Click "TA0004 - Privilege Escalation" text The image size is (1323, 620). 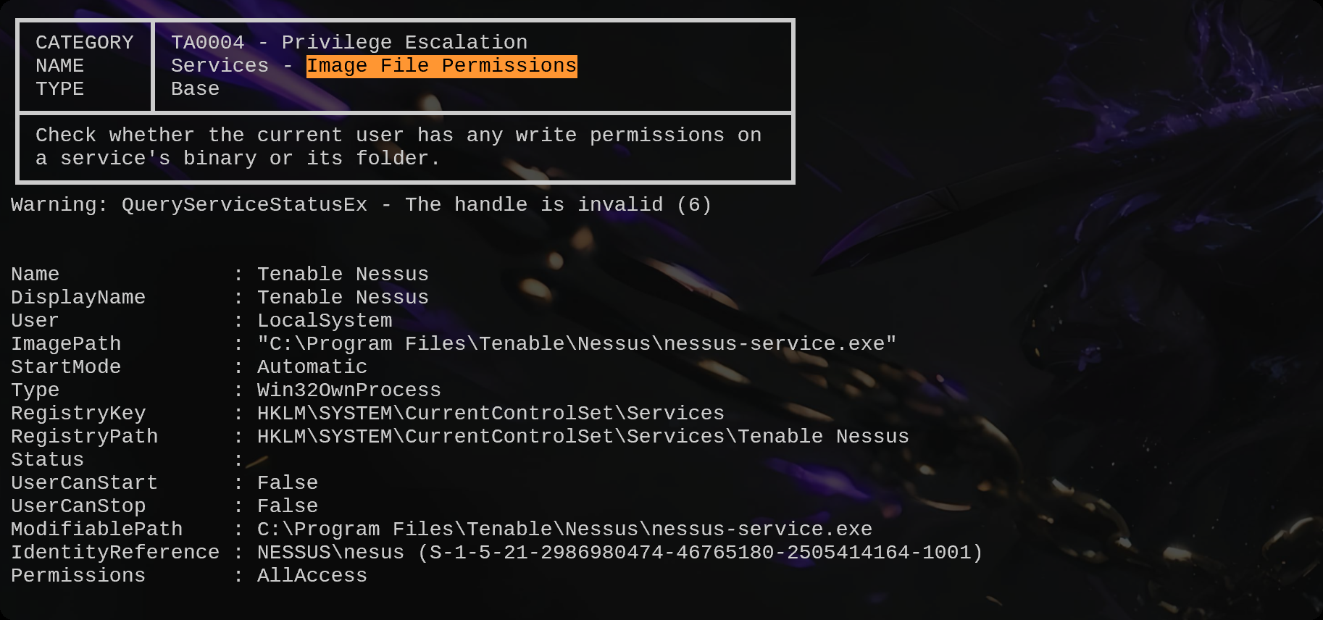tap(349, 43)
